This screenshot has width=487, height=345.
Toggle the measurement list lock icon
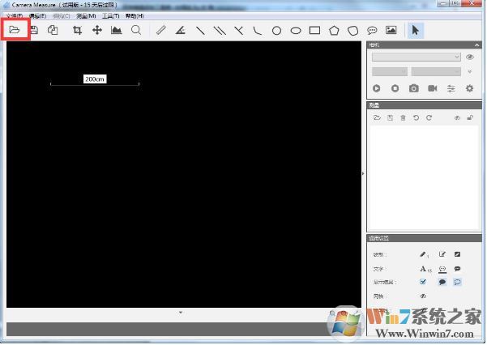tap(470, 118)
